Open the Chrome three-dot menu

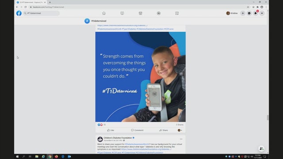click(x=266, y=7)
